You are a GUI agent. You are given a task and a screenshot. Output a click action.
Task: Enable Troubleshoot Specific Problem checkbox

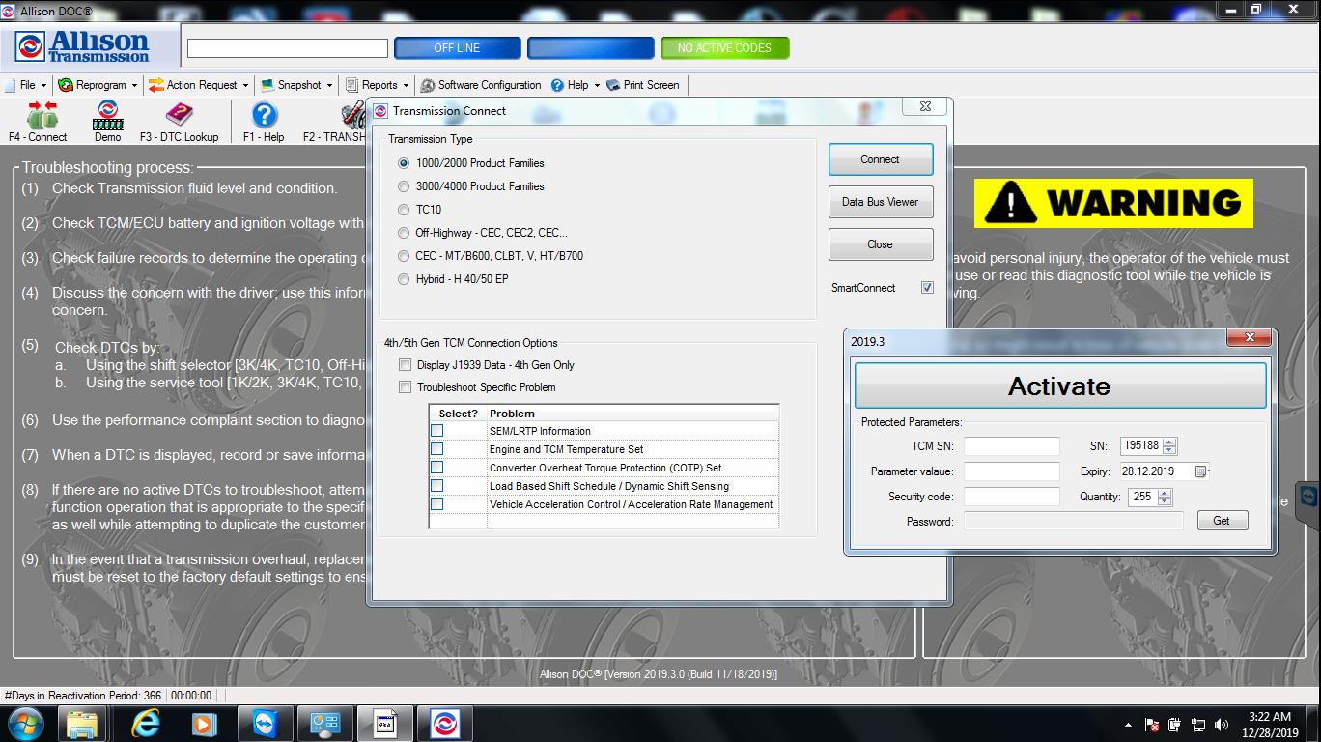405,387
